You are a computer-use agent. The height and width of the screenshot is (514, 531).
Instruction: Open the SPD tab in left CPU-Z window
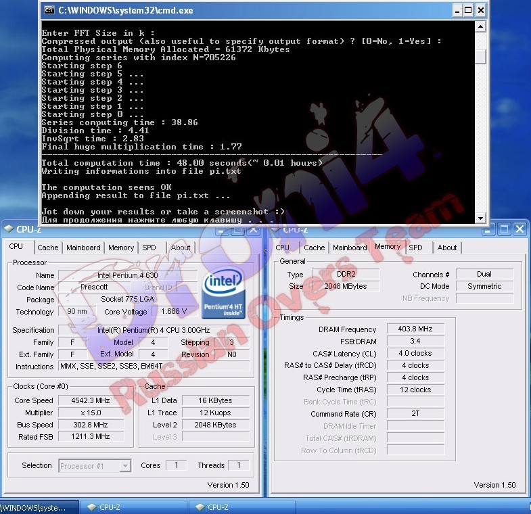(149, 248)
